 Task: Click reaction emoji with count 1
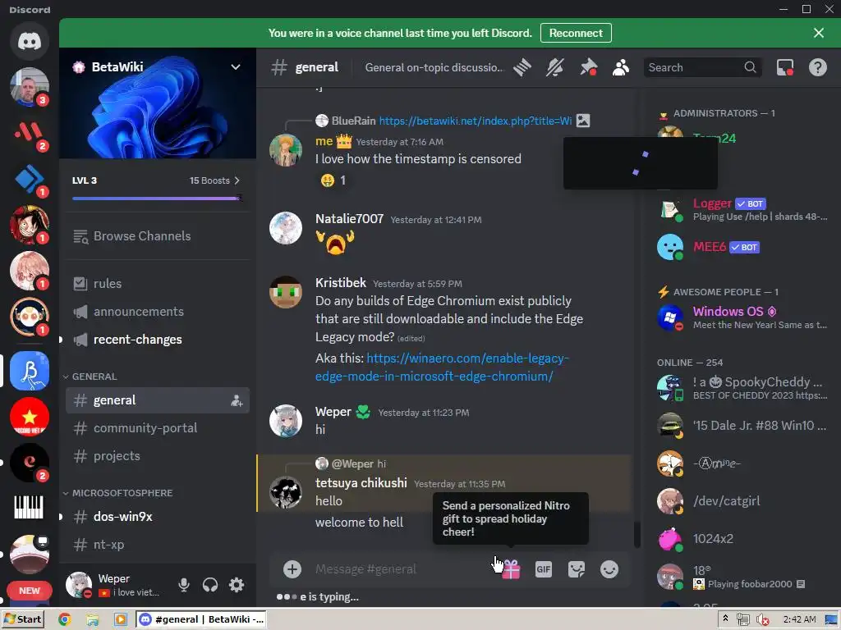click(x=333, y=180)
